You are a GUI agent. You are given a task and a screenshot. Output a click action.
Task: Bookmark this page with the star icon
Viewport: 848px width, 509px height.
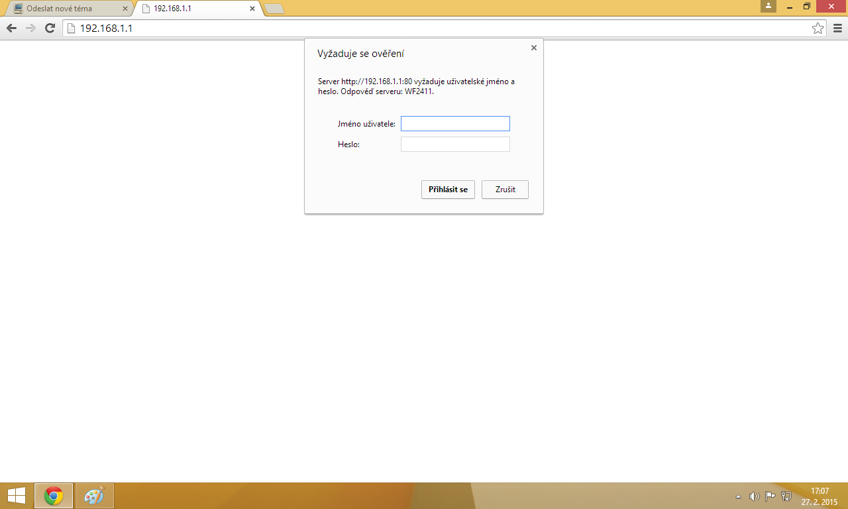click(x=818, y=28)
